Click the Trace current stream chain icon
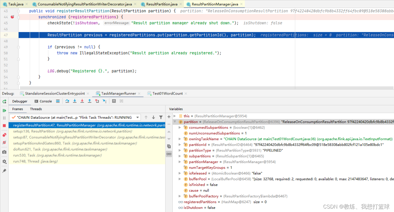This screenshot has width=394, height=212. pos(121,101)
